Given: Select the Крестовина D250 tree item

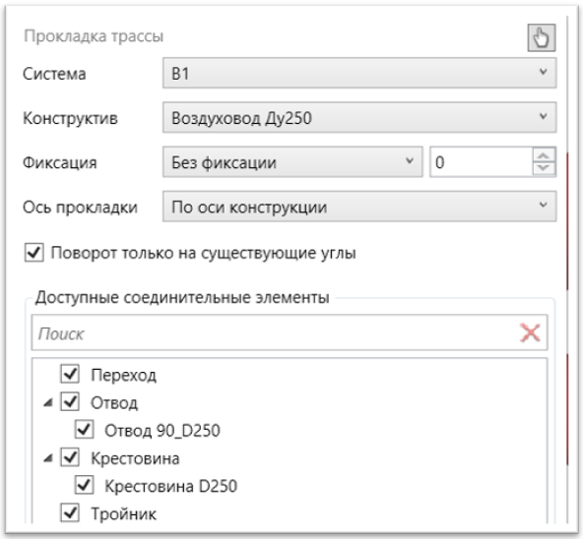Looking at the screenshot, I should (170, 486).
